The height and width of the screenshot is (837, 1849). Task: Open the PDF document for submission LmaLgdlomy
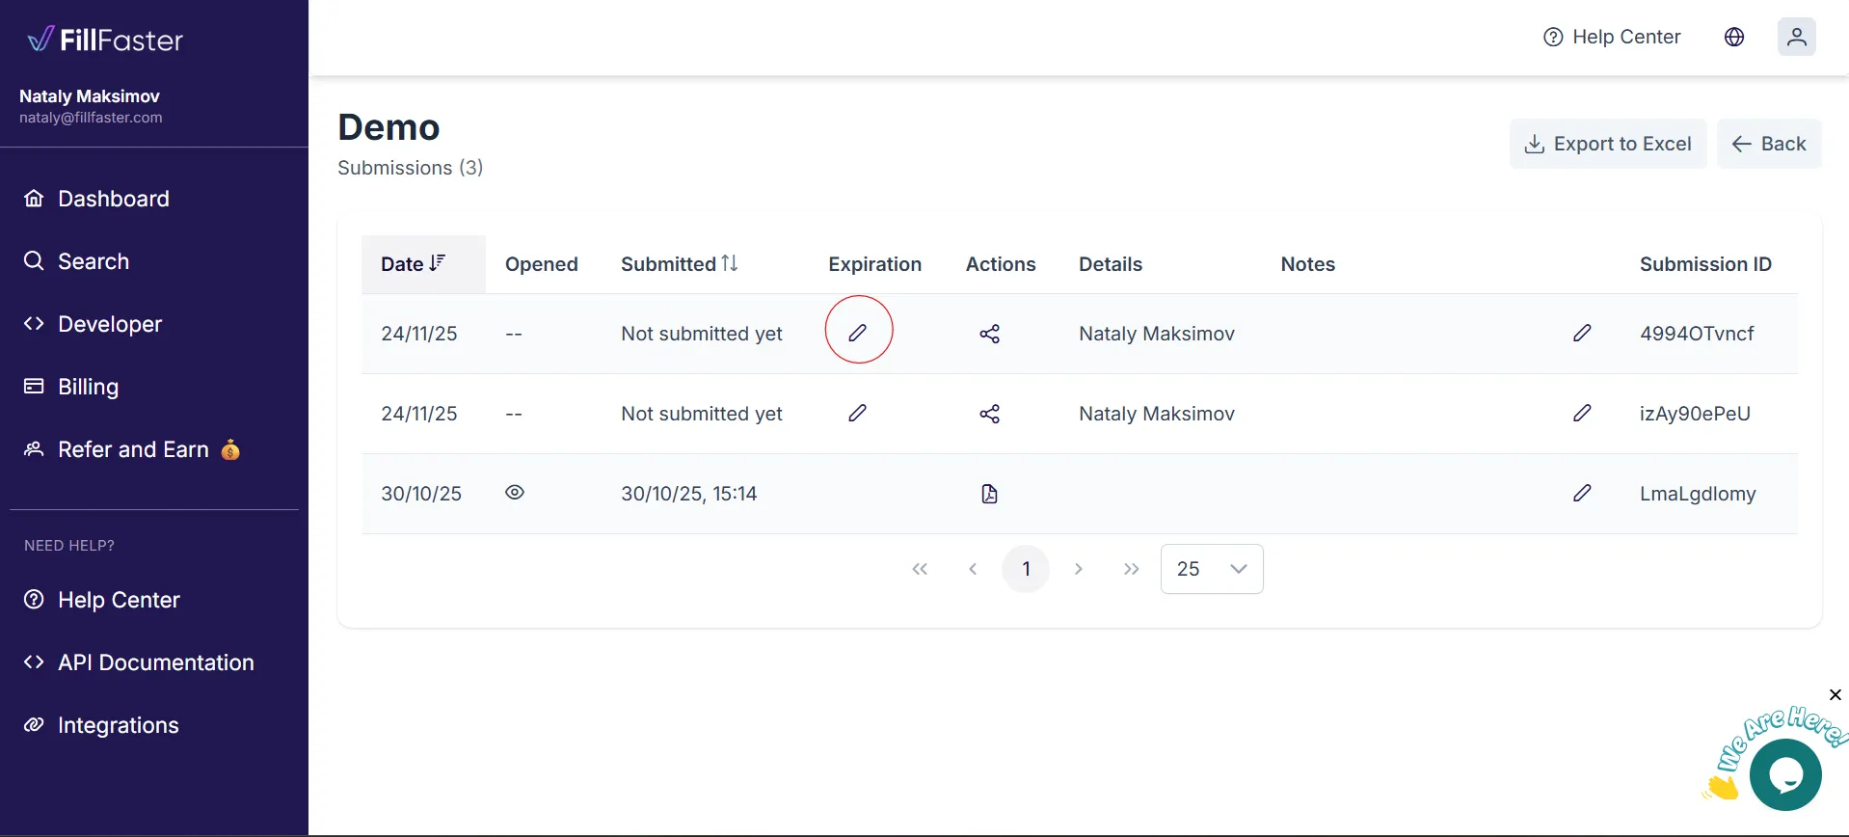click(989, 494)
